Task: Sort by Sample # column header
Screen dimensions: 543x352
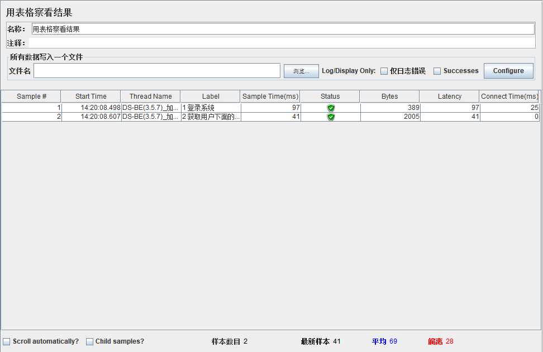Action: tap(31, 97)
